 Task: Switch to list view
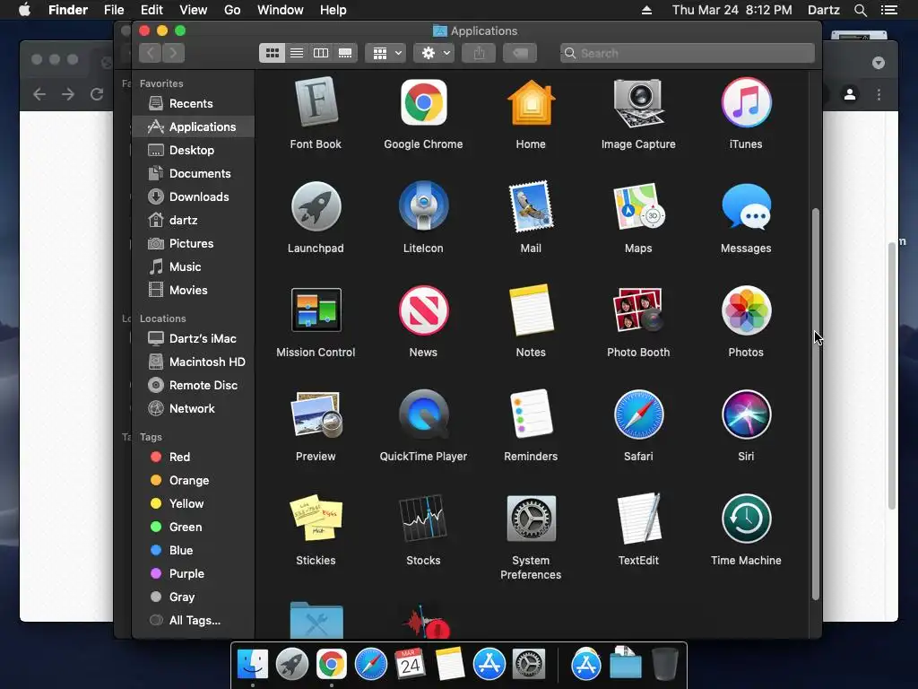pos(297,53)
